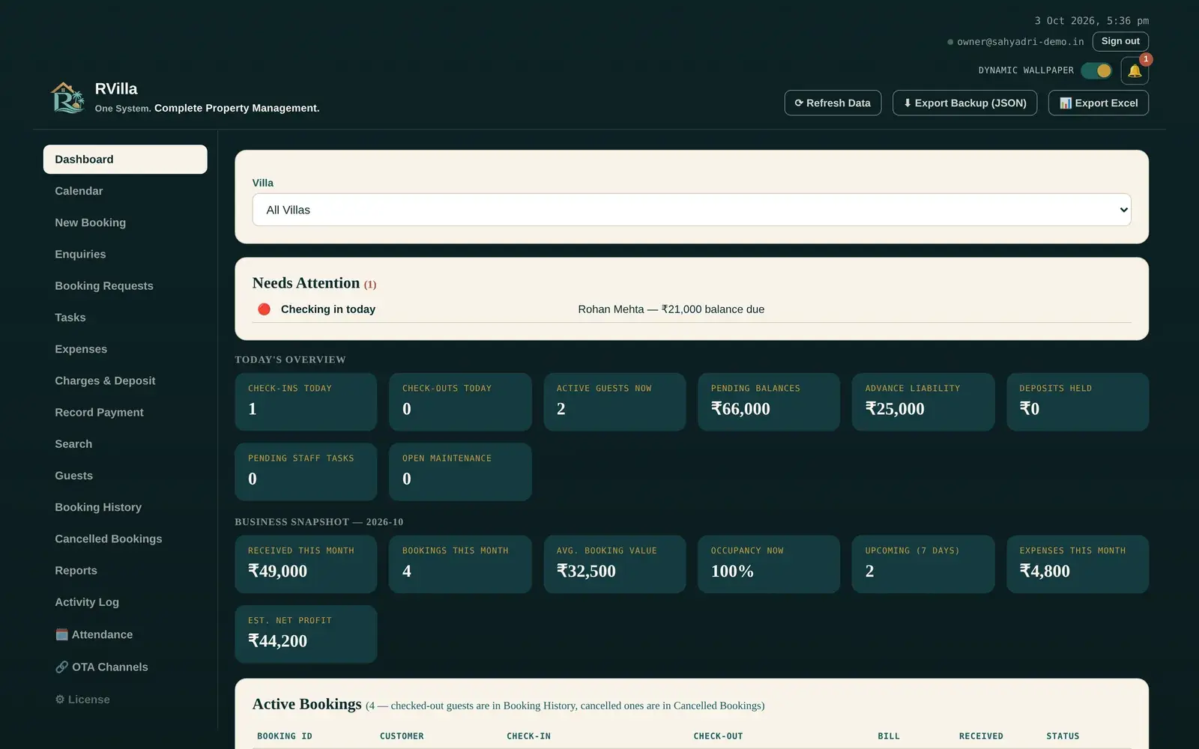Click the CUSTOMER column header

pos(402,736)
